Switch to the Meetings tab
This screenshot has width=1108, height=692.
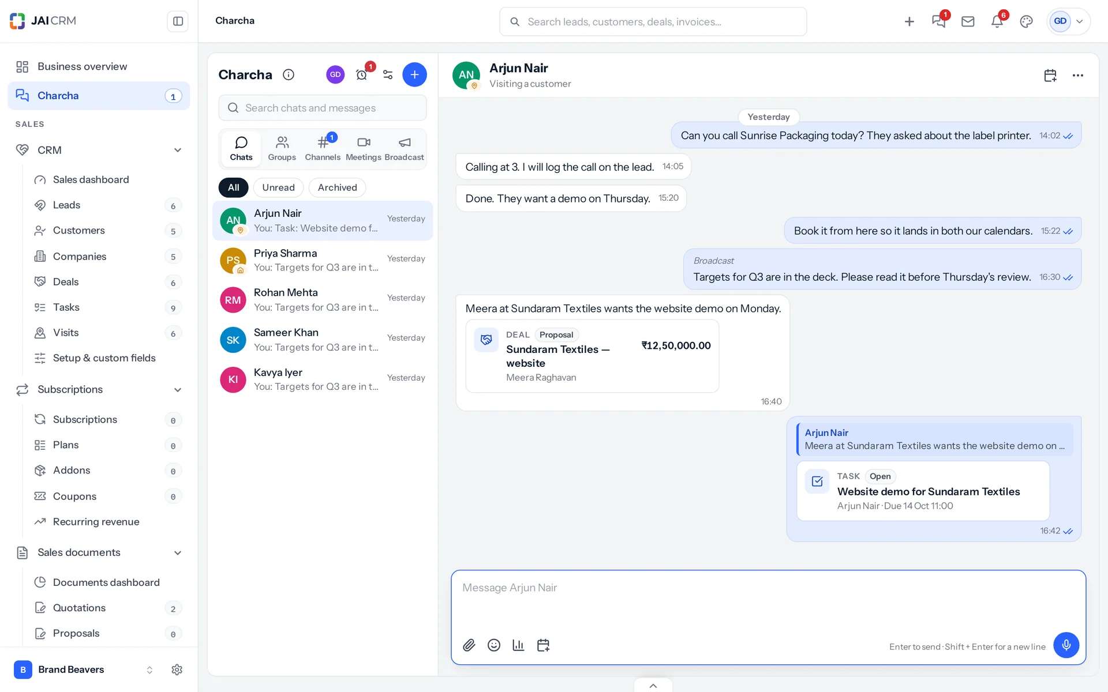click(364, 149)
